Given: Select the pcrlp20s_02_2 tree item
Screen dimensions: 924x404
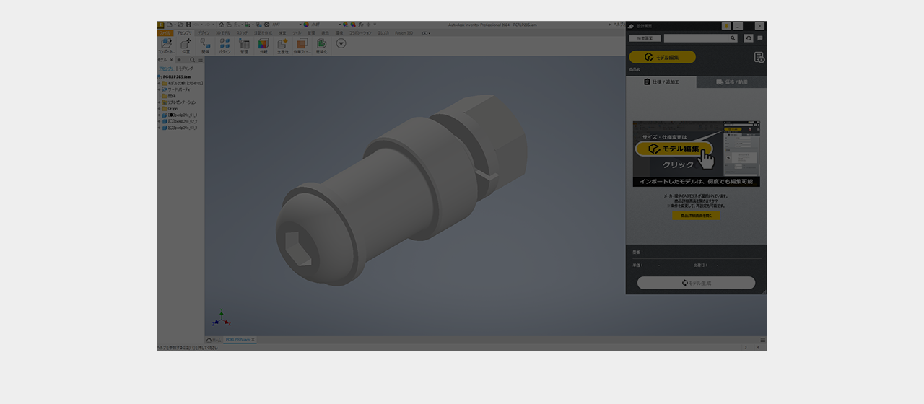Looking at the screenshot, I should click(183, 121).
